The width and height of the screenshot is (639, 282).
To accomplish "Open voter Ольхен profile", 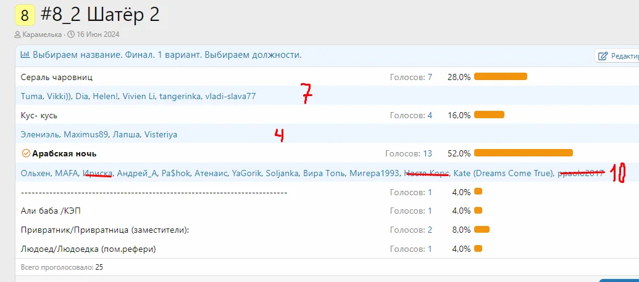I will coord(35,174).
